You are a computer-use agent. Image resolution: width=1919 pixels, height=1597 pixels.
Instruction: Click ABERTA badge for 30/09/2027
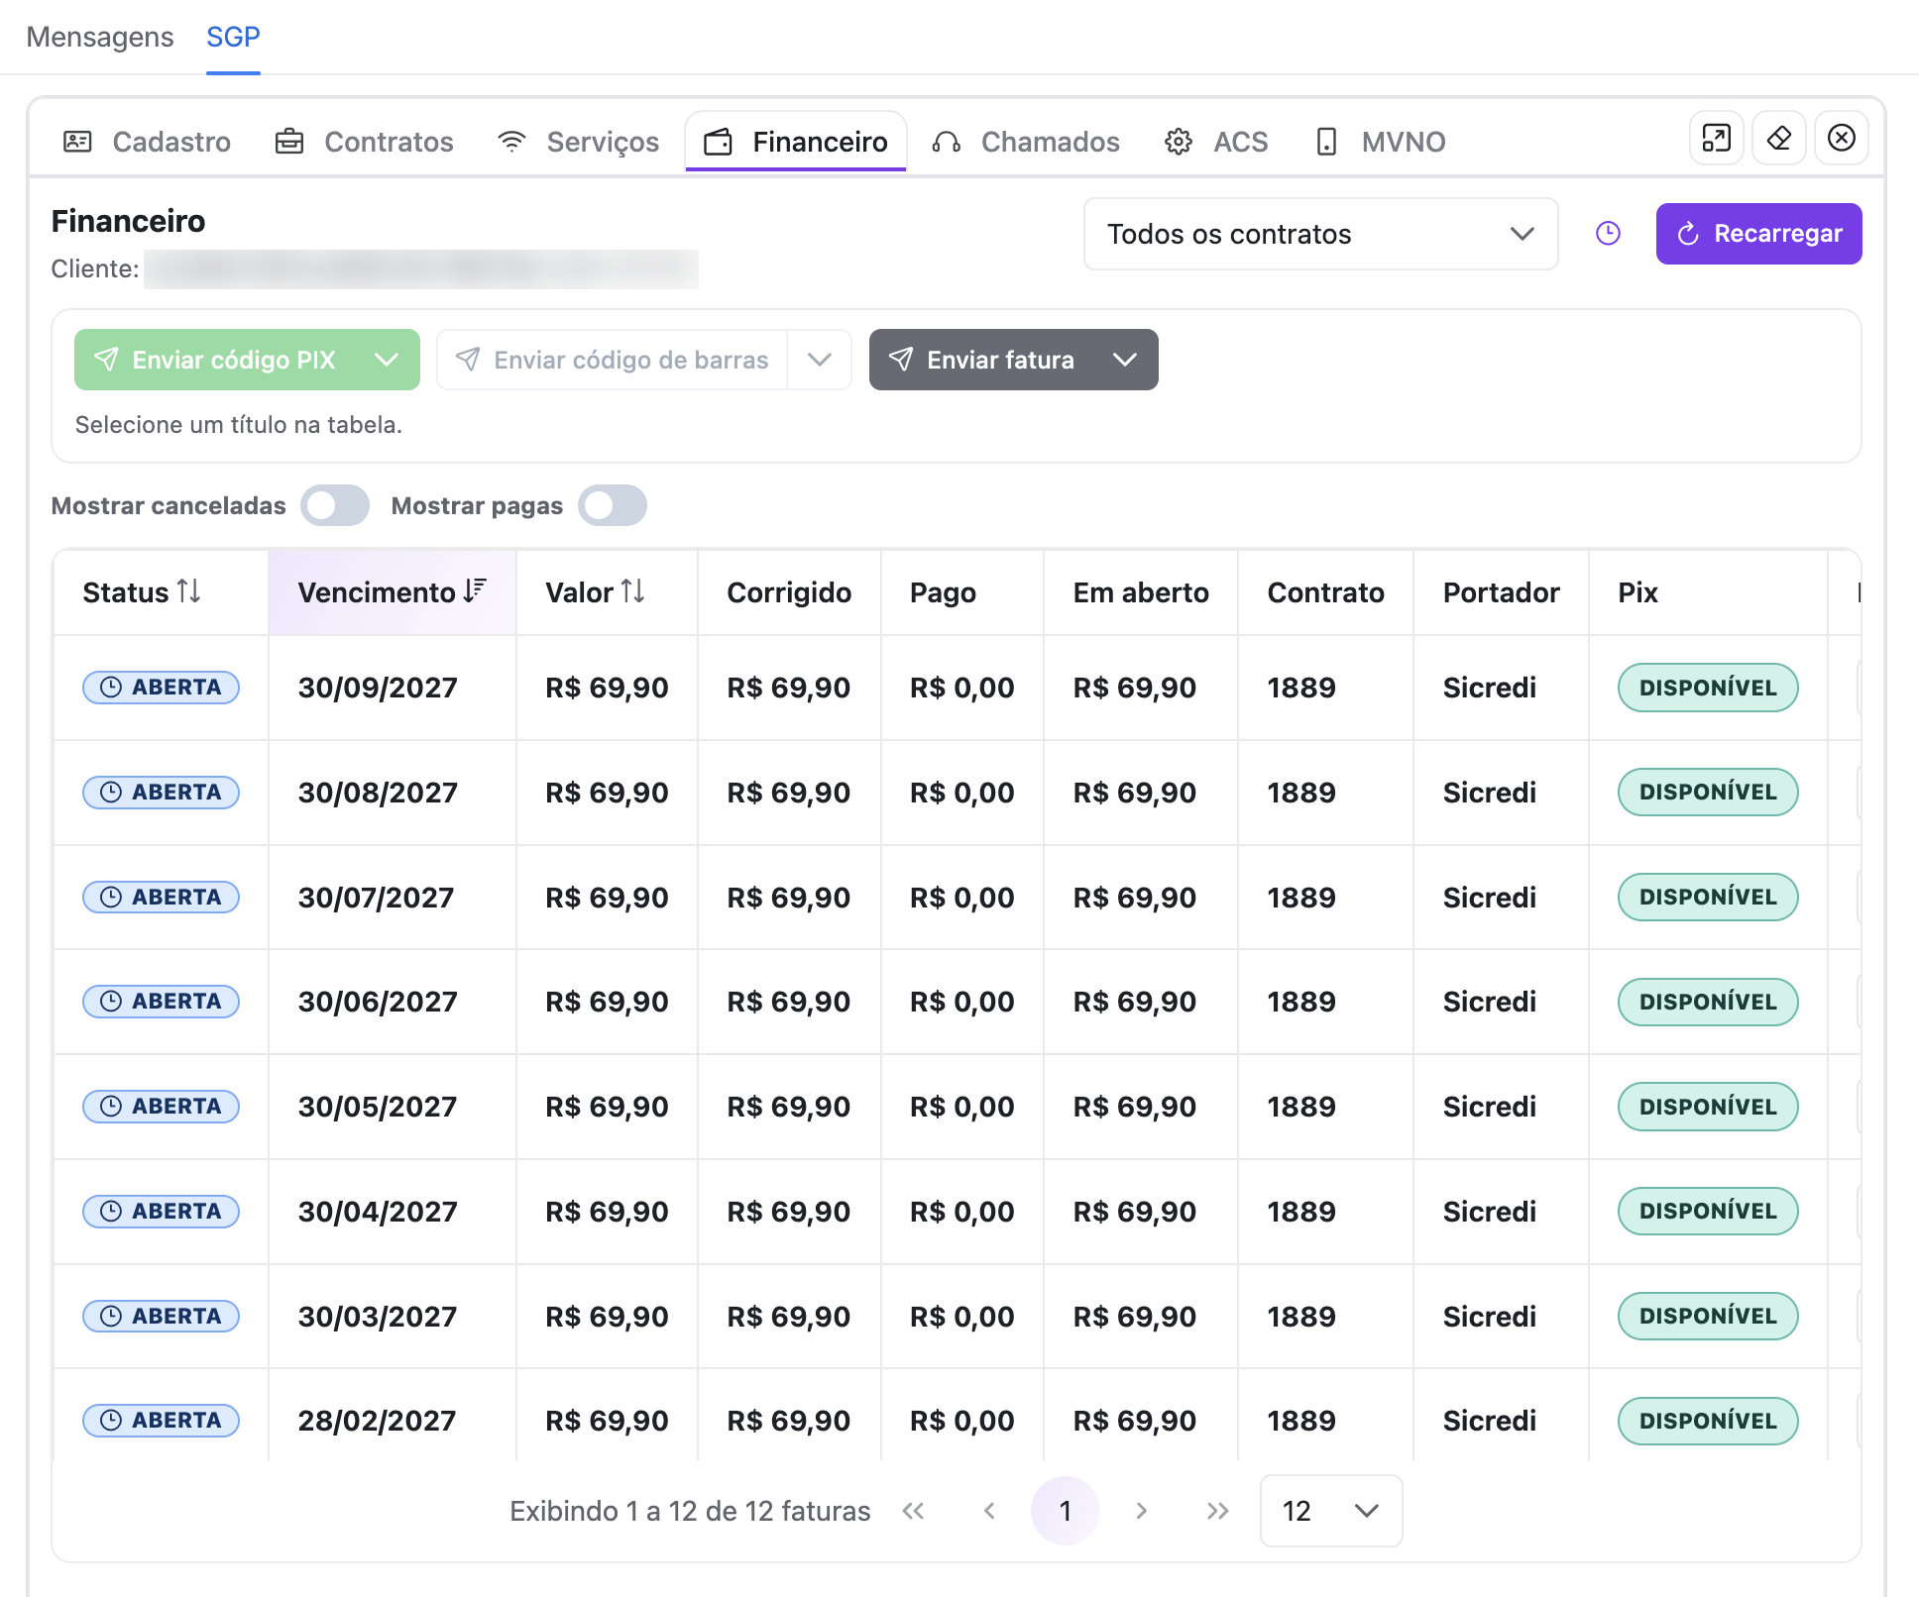(161, 688)
